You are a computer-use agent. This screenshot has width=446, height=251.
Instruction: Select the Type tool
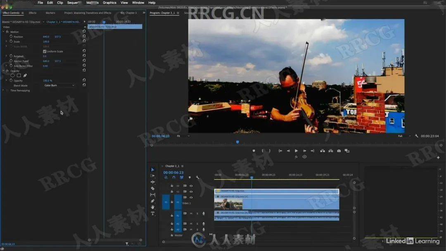click(152, 213)
